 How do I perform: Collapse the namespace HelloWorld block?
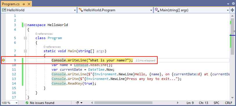tap(26, 25)
